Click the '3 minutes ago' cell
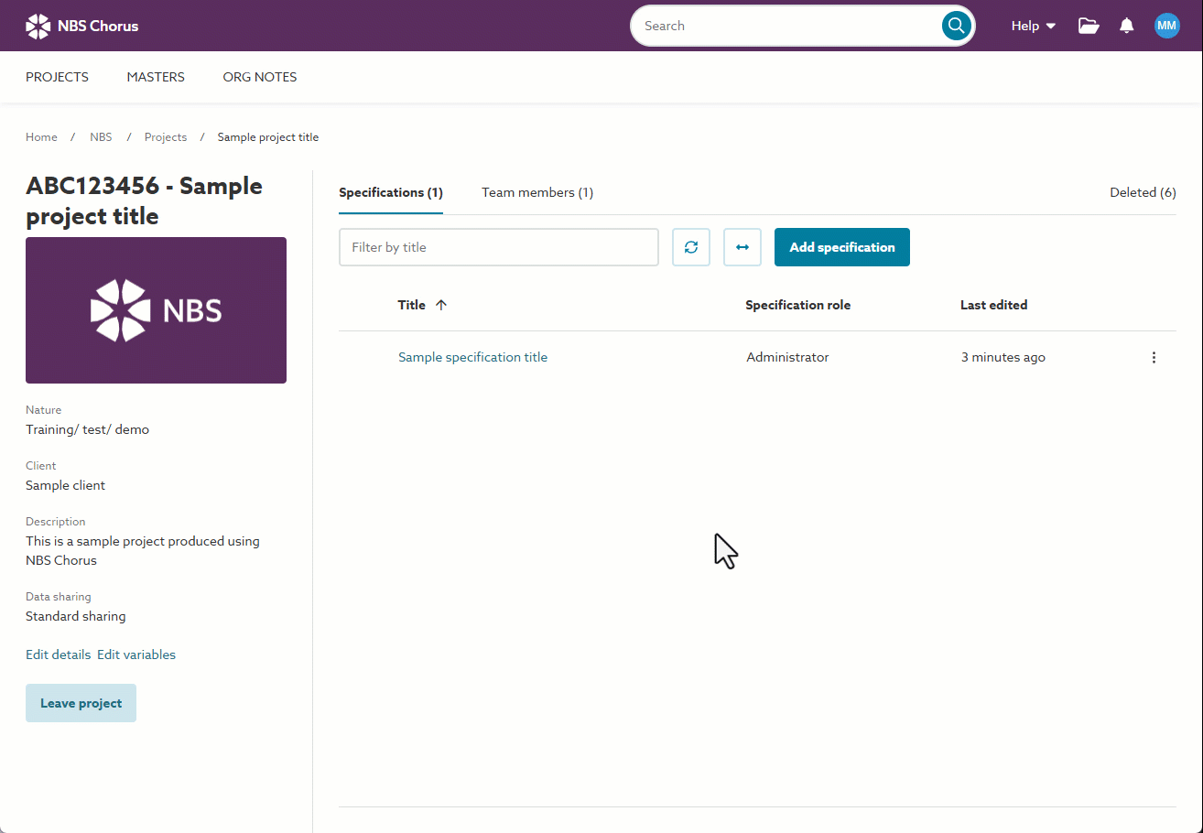The image size is (1203, 833). click(1002, 357)
